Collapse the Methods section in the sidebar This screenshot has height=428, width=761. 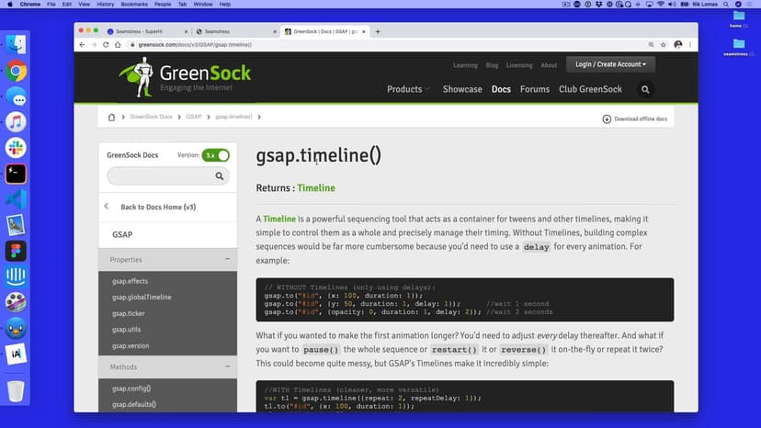[x=227, y=367]
